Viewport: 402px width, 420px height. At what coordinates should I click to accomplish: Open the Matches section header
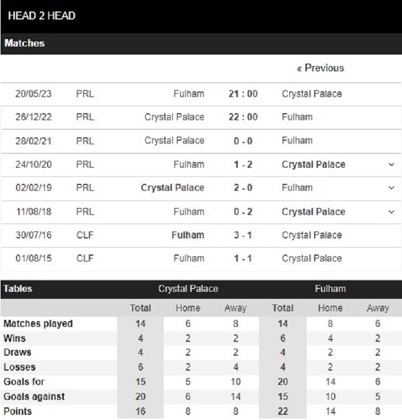[x=25, y=43]
